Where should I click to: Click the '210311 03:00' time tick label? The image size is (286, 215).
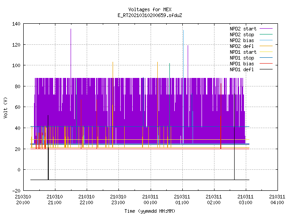(245, 200)
